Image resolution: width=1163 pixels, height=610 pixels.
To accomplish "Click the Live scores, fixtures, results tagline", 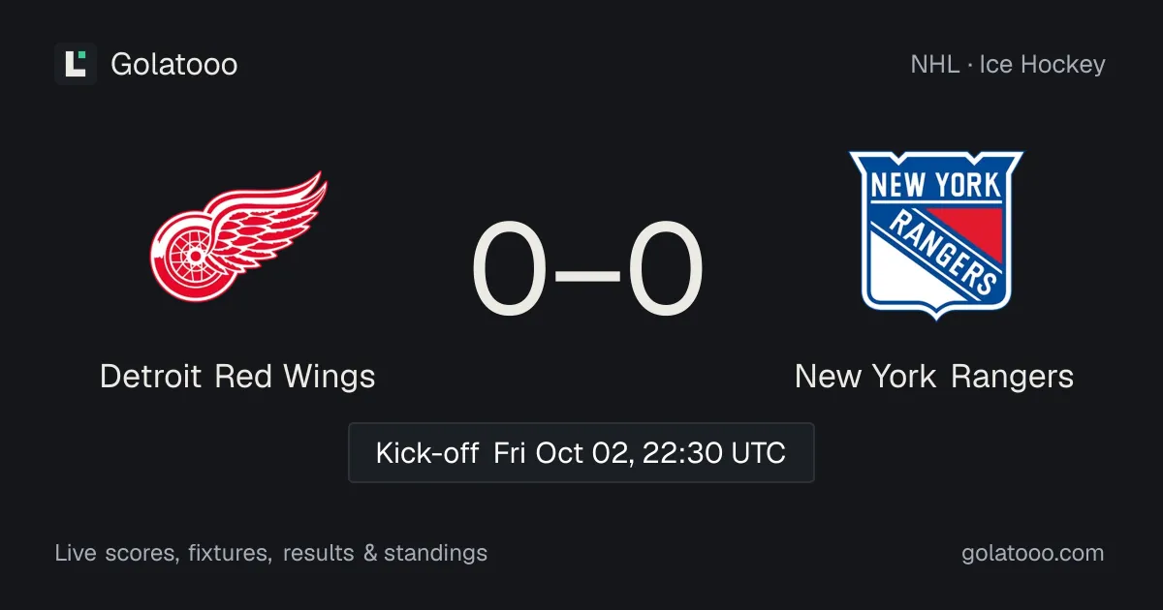I will tap(271, 554).
